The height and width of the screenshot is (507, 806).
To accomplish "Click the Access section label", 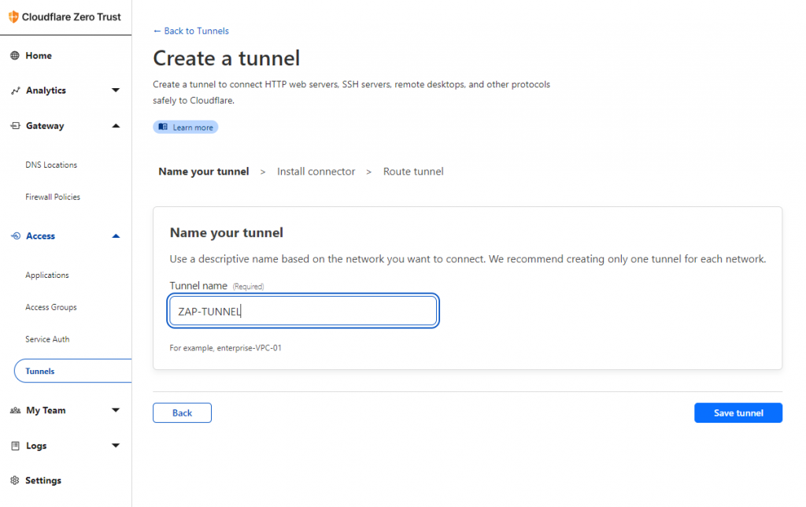I will (41, 236).
